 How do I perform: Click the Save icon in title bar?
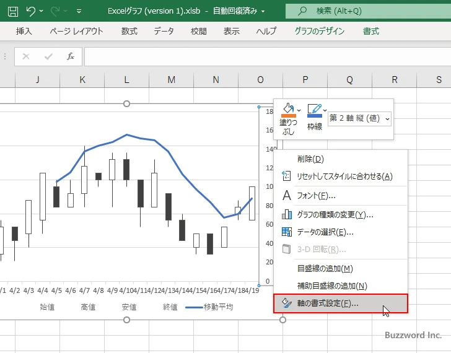pos(12,11)
